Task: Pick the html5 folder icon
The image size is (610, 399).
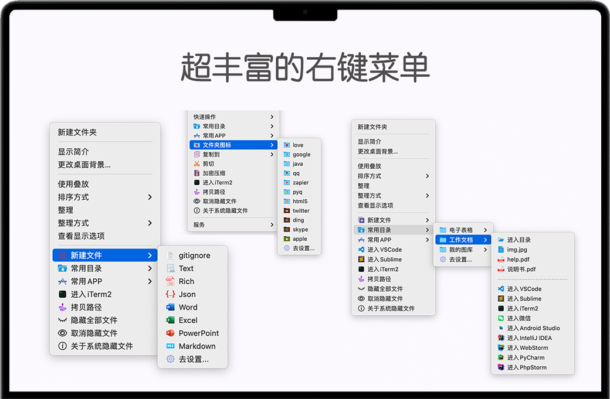Action: click(287, 201)
